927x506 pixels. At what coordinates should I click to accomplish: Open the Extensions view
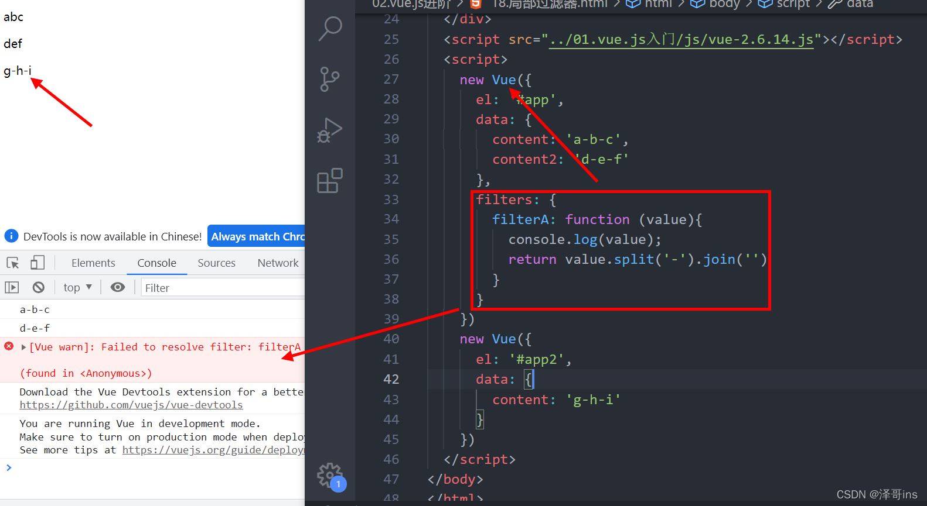[330, 181]
